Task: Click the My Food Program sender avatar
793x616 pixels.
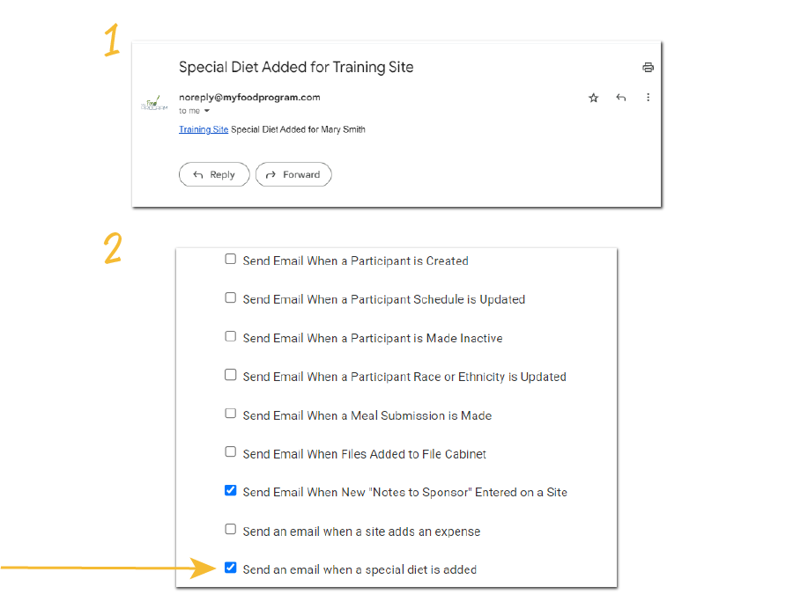Action: point(154,104)
